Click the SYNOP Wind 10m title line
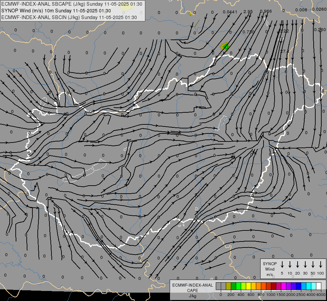Viewport: 327px width, 301px height. point(56,11)
